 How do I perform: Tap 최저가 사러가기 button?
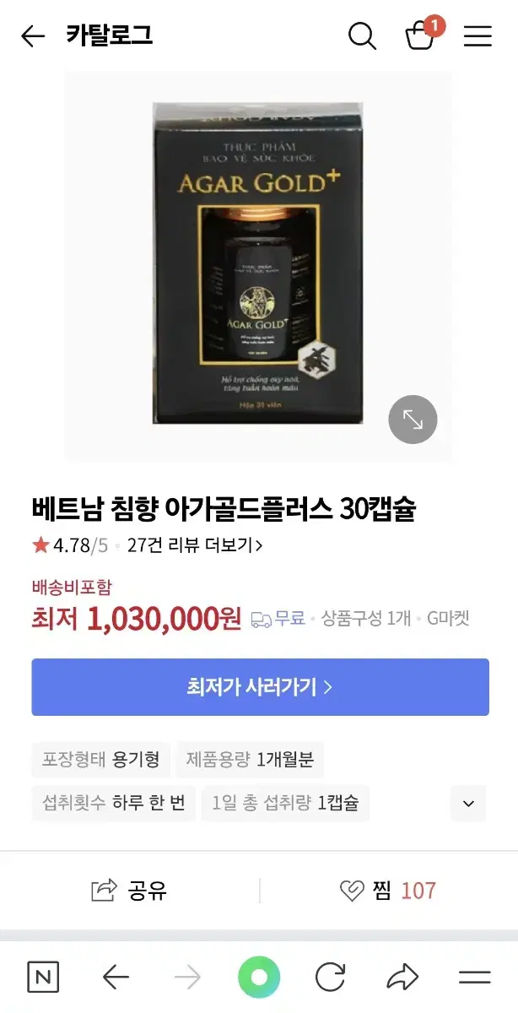tap(261, 687)
